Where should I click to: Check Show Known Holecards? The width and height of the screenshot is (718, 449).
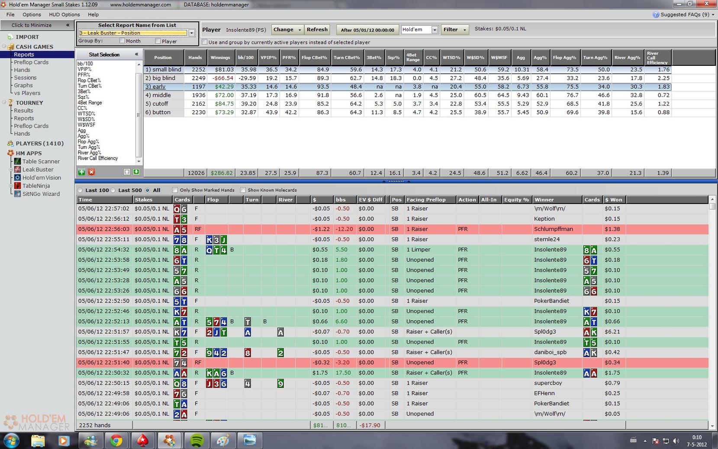pyautogui.click(x=243, y=190)
